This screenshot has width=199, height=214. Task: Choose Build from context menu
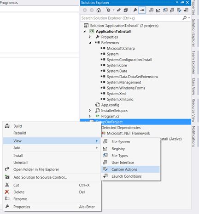(52, 126)
